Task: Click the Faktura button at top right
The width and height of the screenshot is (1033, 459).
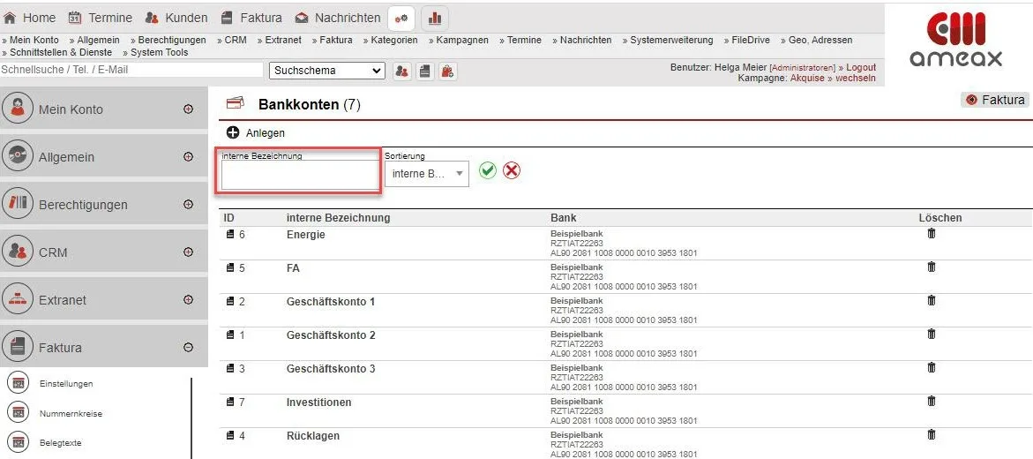Action: tap(995, 100)
